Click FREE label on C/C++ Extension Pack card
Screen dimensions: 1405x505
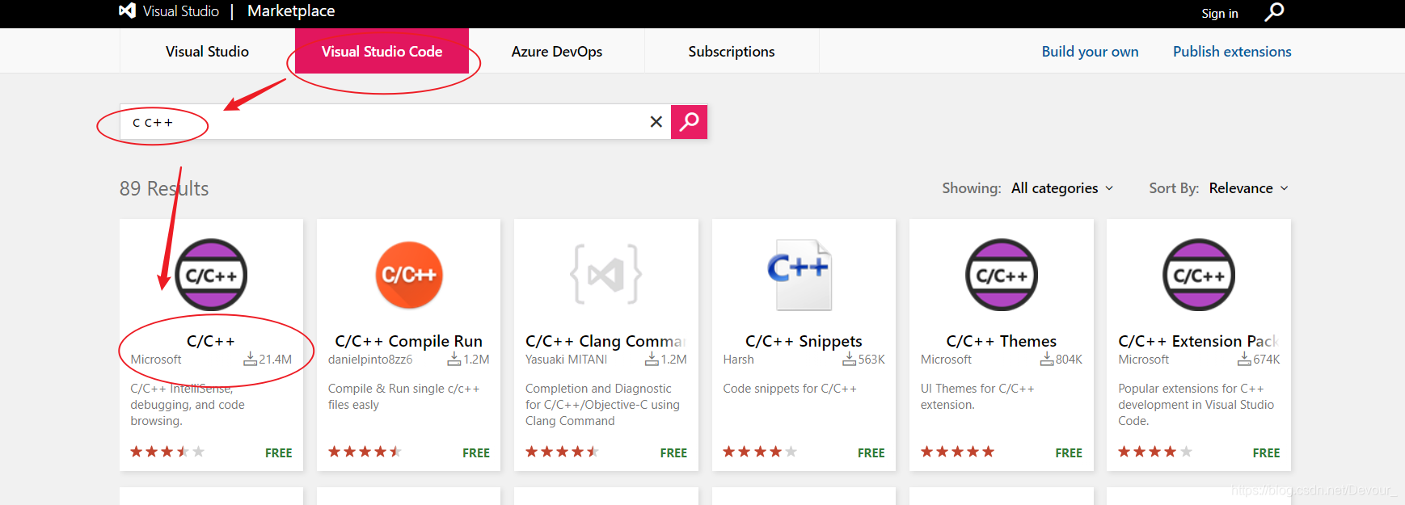tap(1266, 452)
